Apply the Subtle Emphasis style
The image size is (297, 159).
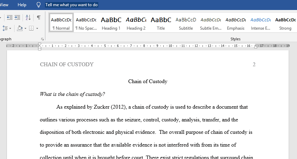pyautogui.click(x=210, y=23)
